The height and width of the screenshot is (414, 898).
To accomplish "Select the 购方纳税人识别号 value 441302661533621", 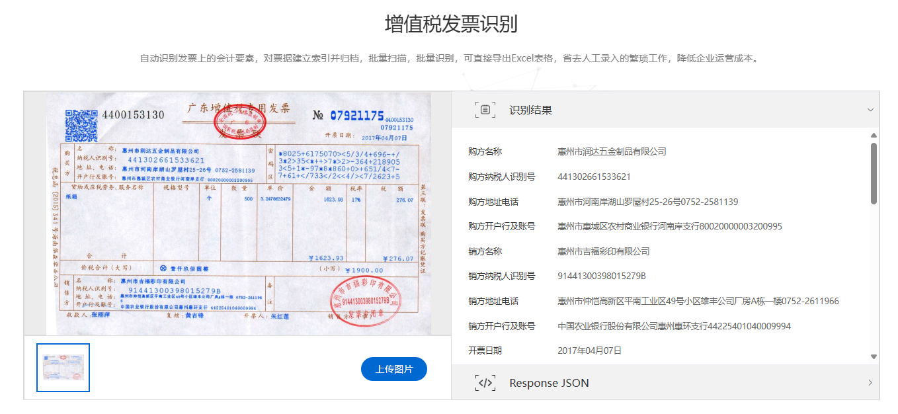I will (594, 177).
